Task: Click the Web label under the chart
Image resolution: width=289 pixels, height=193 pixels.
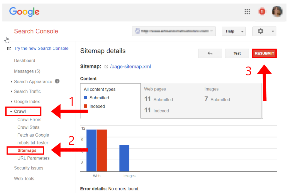Action: tap(97, 176)
